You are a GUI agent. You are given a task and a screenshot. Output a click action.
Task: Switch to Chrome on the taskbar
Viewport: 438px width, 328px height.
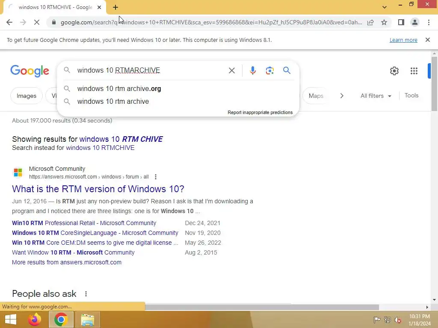(61, 319)
